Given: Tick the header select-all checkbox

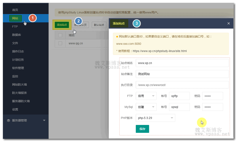Looking at the screenshot, I should point(60,35).
